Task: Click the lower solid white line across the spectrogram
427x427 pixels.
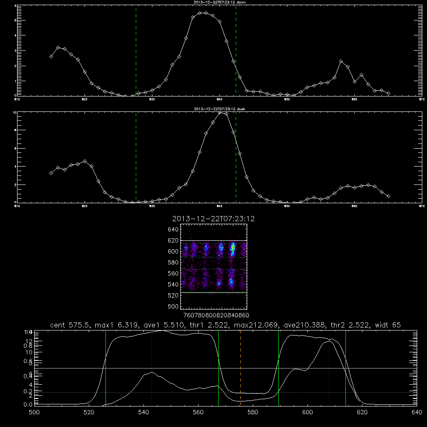Action: tap(214, 293)
